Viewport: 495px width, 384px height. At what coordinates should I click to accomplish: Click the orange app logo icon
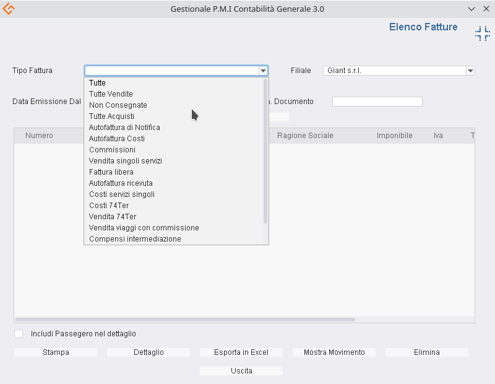9,9
